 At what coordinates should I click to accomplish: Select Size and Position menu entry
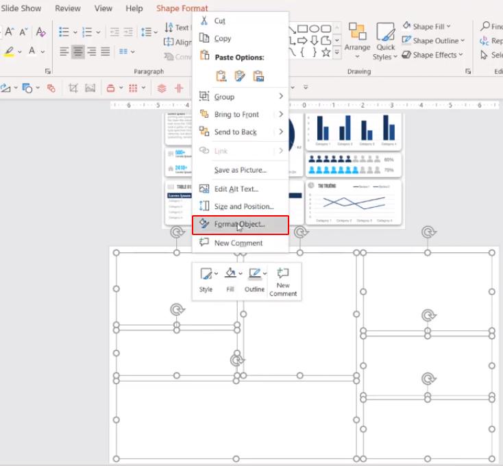tap(243, 206)
